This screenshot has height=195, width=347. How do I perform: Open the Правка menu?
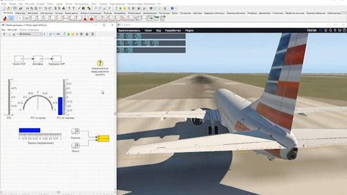click(12, 4)
